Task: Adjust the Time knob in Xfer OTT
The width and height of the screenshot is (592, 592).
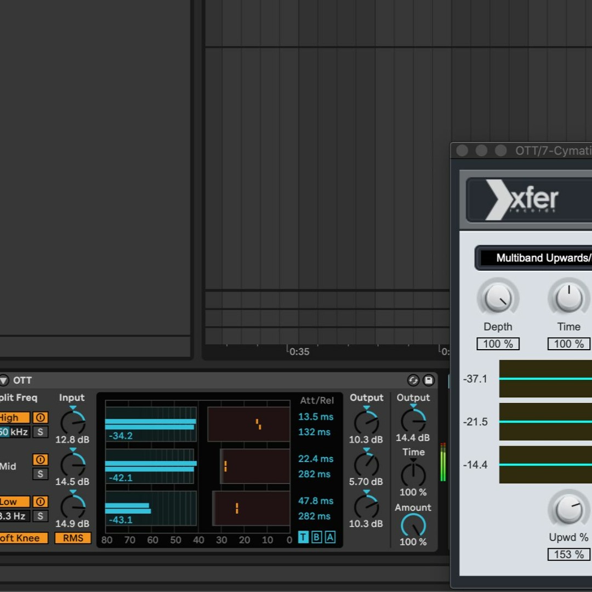Action: click(x=569, y=298)
